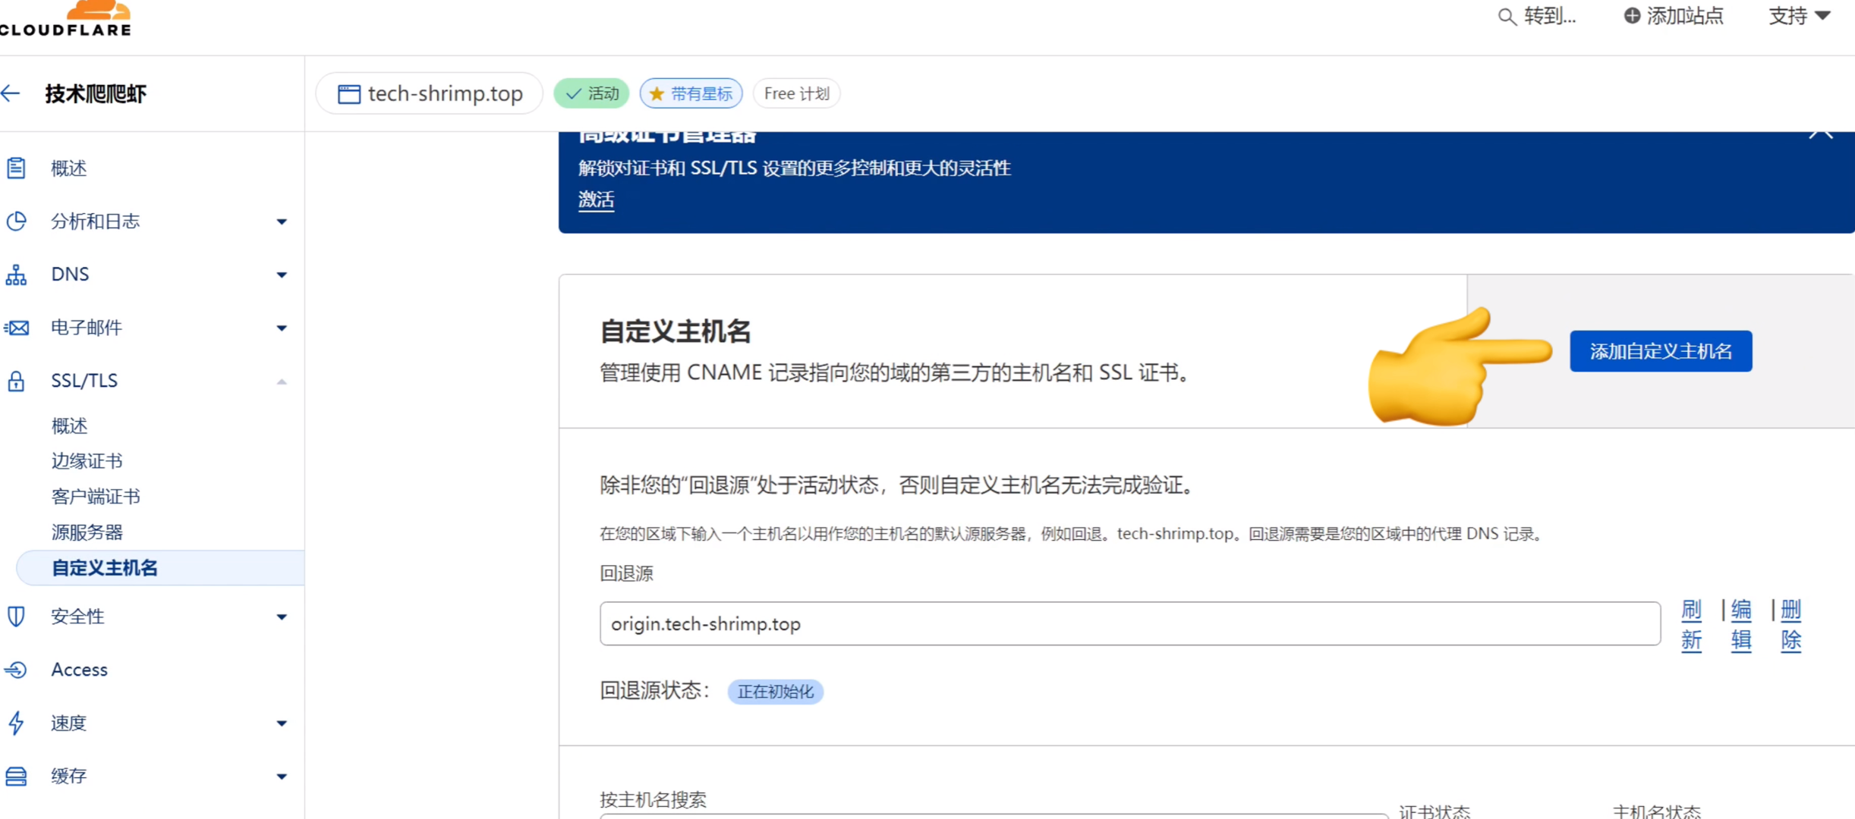Click 添加站点 in the top bar
This screenshot has height=819, width=1855.
click(x=1673, y=16)
